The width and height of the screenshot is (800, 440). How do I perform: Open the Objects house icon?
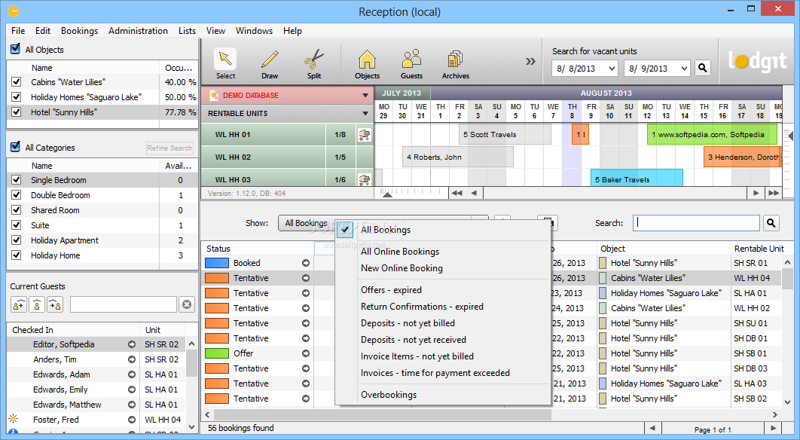coord(367,64)
